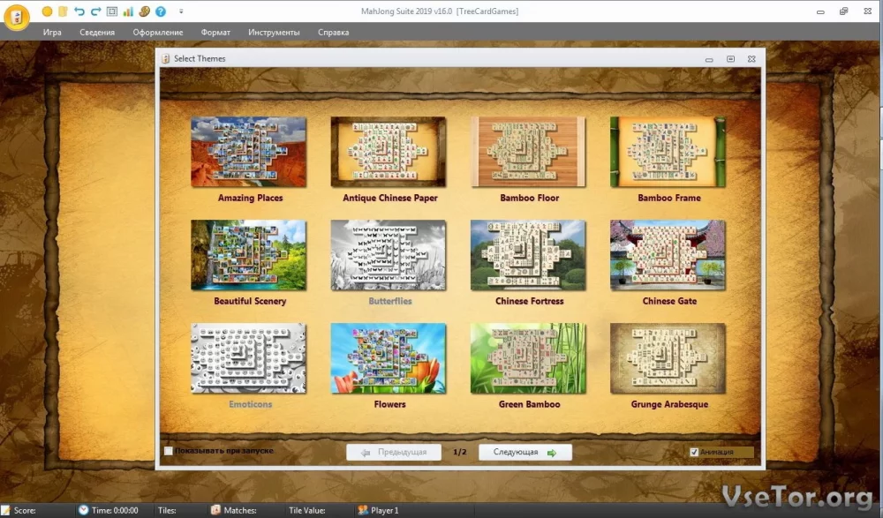The width and height of the screenshot is (883, 518).
Task: Uncheck the 'Анимация' checkbox
Action: 694,453
